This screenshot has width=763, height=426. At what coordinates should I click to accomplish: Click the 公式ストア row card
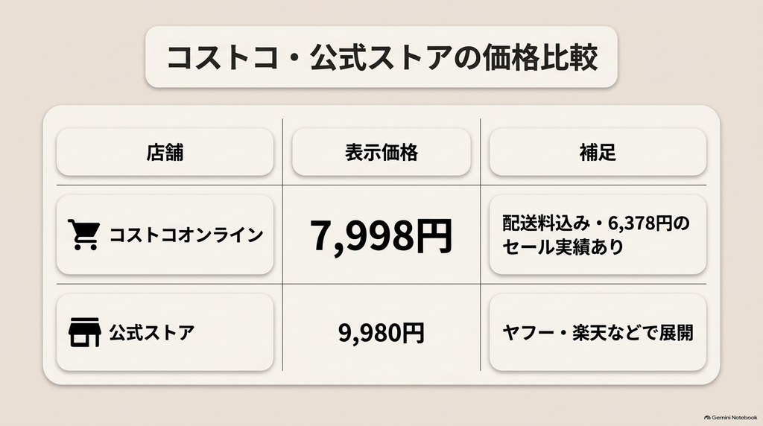point(165,332)
